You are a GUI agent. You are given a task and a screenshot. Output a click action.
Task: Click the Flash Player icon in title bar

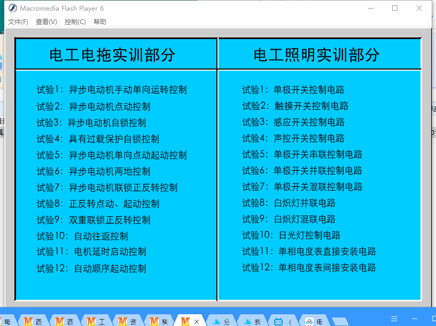point(12,8)
